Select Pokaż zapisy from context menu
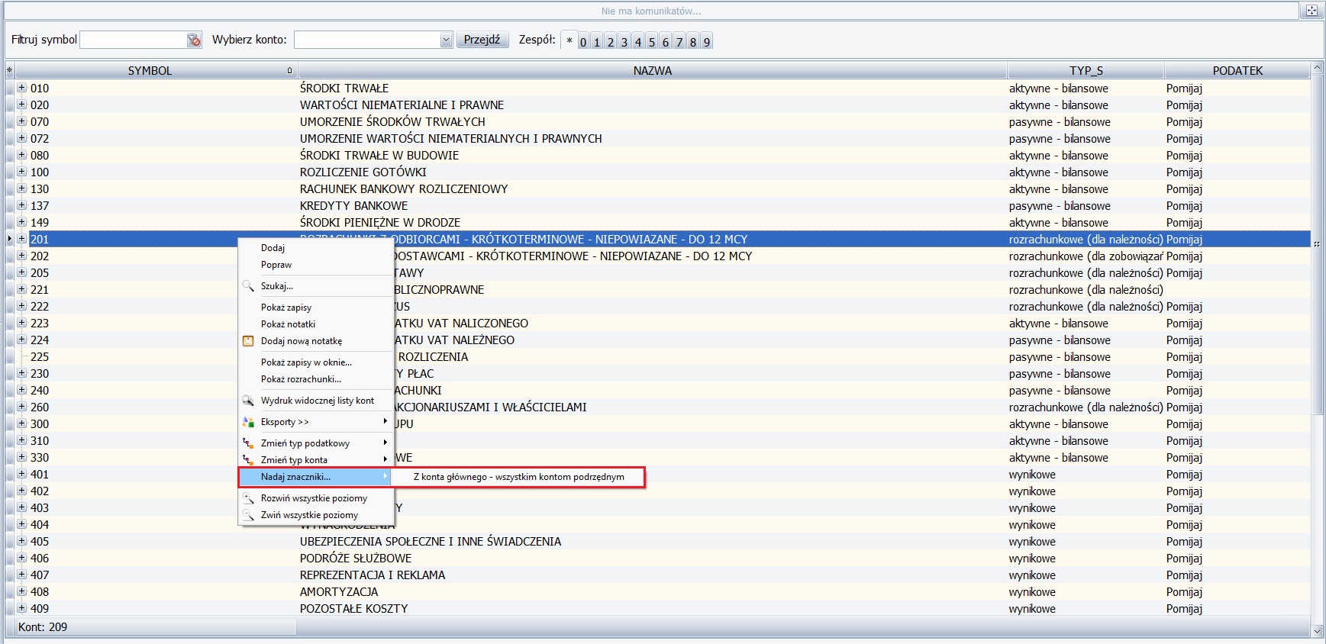Screen dimensions: 1326x644 click(x=286, y=308)
